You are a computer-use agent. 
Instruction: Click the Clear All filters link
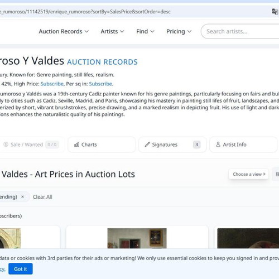[42, 197]
